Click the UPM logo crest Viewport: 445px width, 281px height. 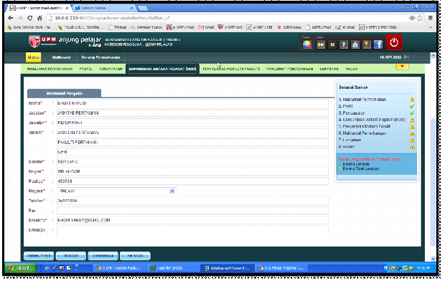tap(34, 42)
